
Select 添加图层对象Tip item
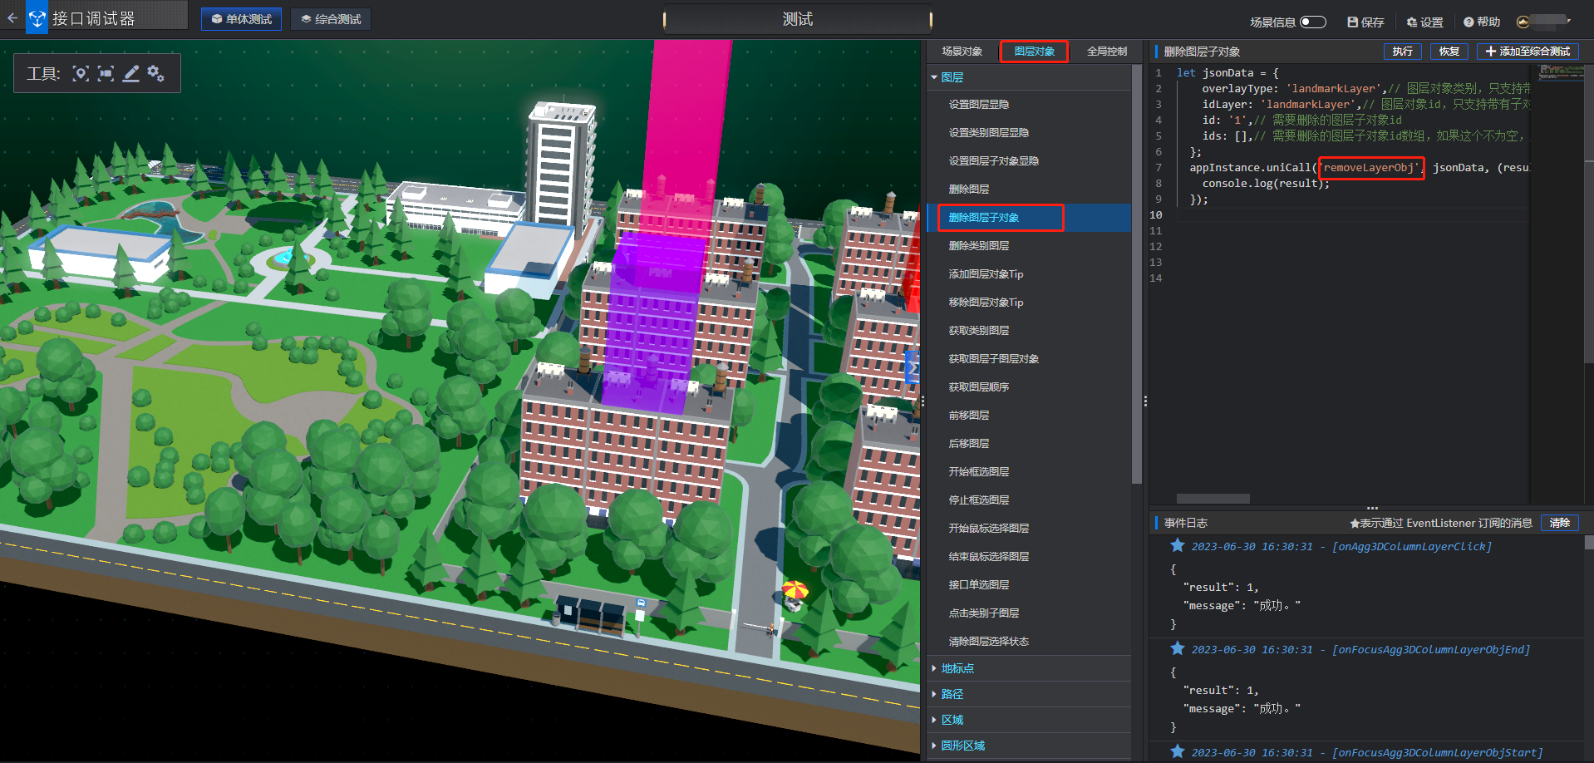tap(1029, 274)
